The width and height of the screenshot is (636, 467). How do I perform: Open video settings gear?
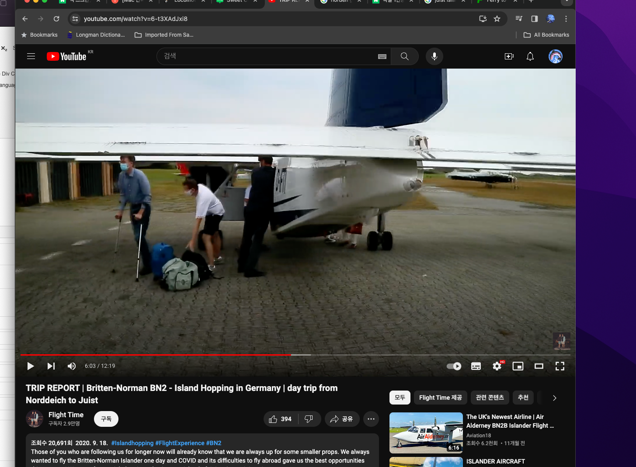(497, 366)
